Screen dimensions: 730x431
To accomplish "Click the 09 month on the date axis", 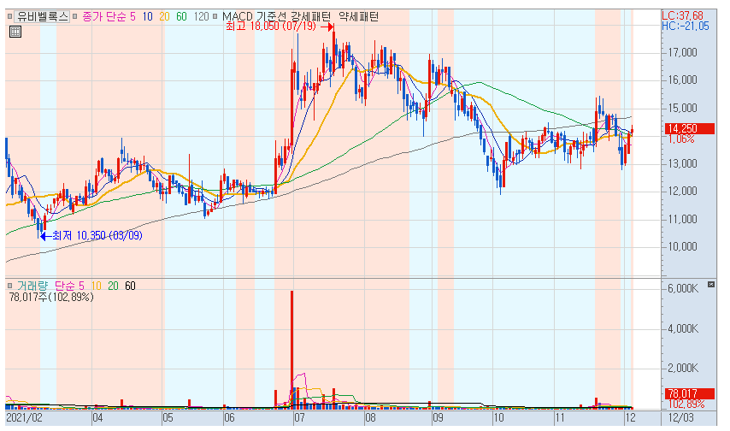I will click(x=438, y=417).
